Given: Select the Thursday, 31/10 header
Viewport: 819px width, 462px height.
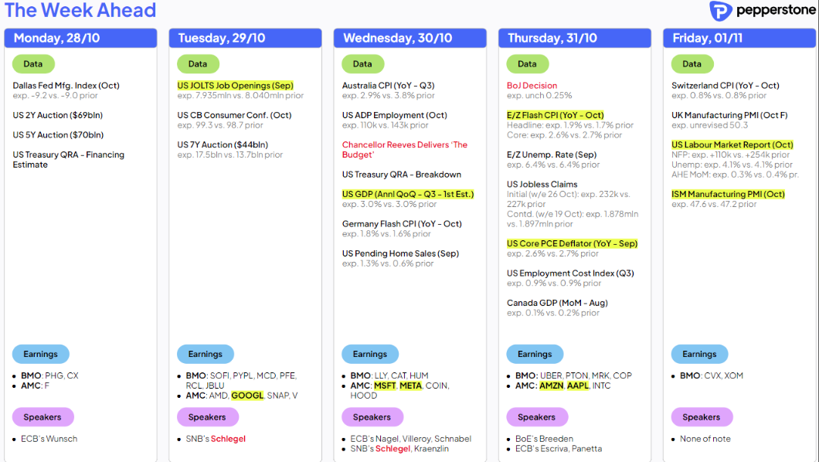Looking at the screenshot, I should point(575,38).
